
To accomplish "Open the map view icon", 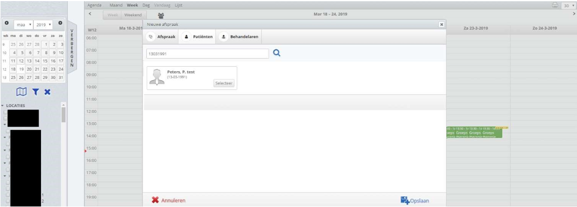I will 22,92.
